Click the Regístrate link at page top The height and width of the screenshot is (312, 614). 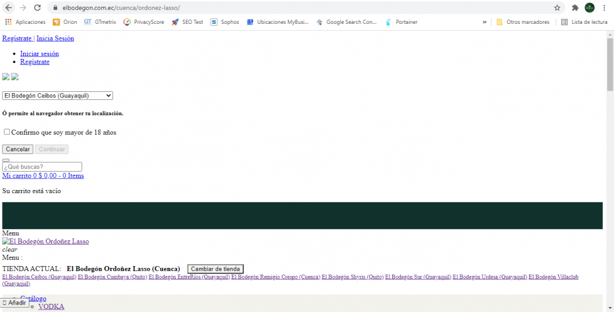tap(17, 39)
